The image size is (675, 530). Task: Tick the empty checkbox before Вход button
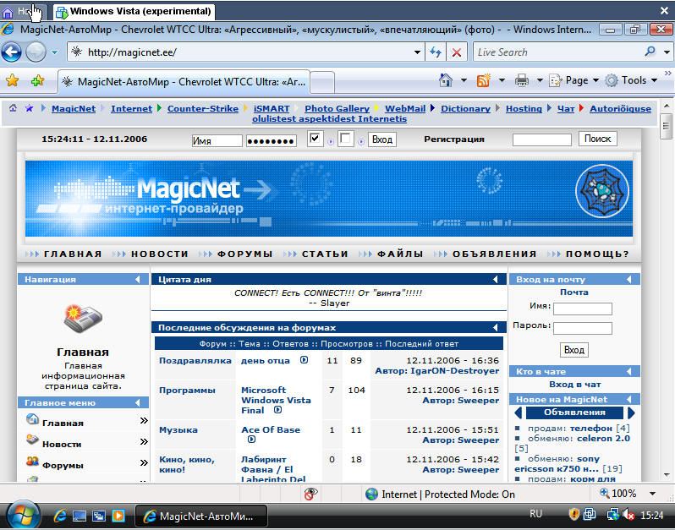(x=345, y=139)
